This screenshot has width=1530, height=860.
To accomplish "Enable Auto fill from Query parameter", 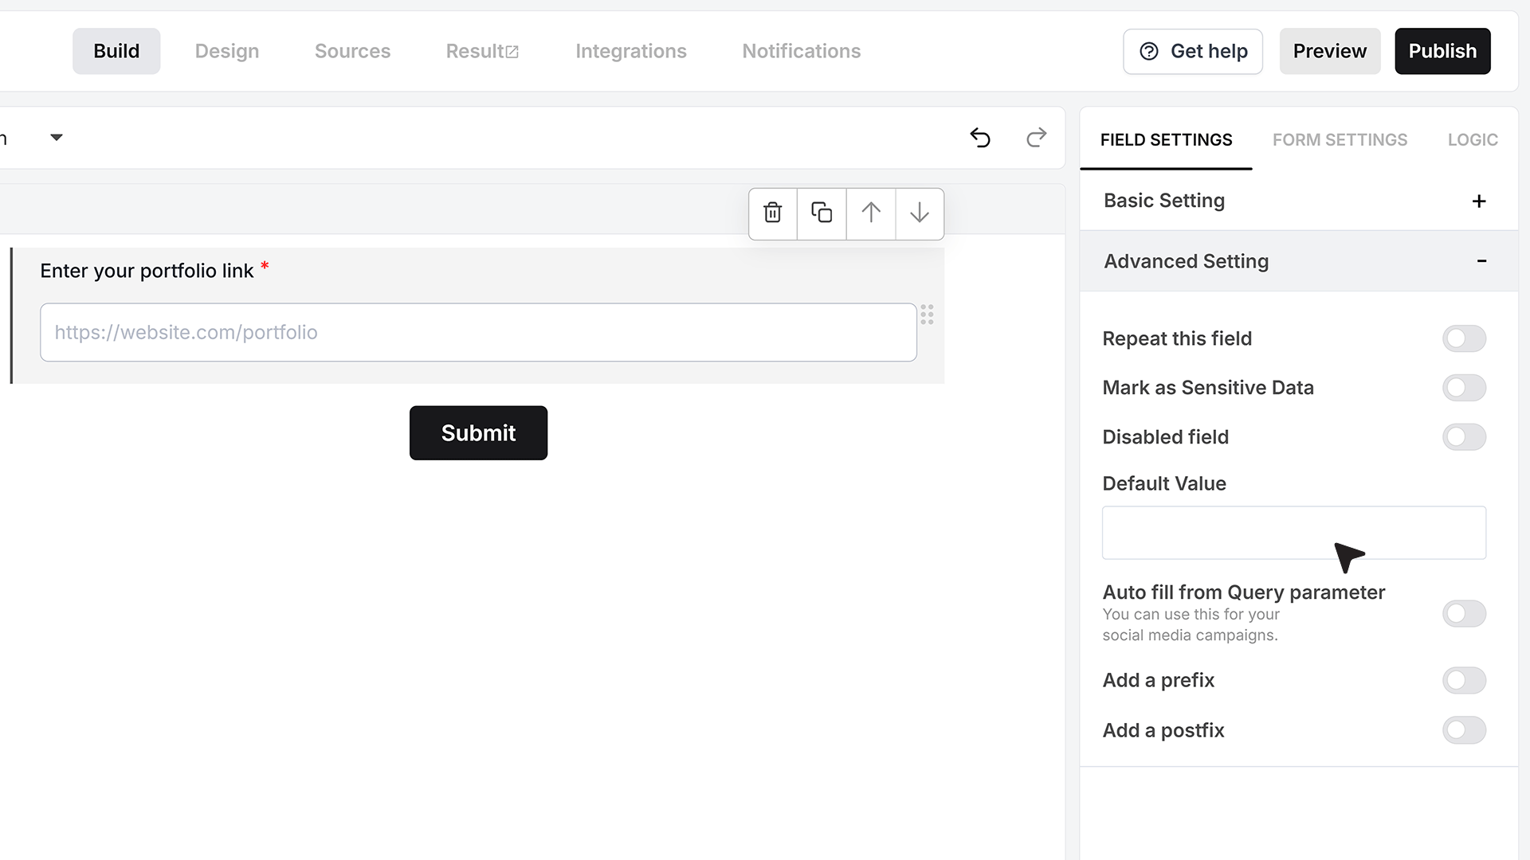I will pos(1464,614).
